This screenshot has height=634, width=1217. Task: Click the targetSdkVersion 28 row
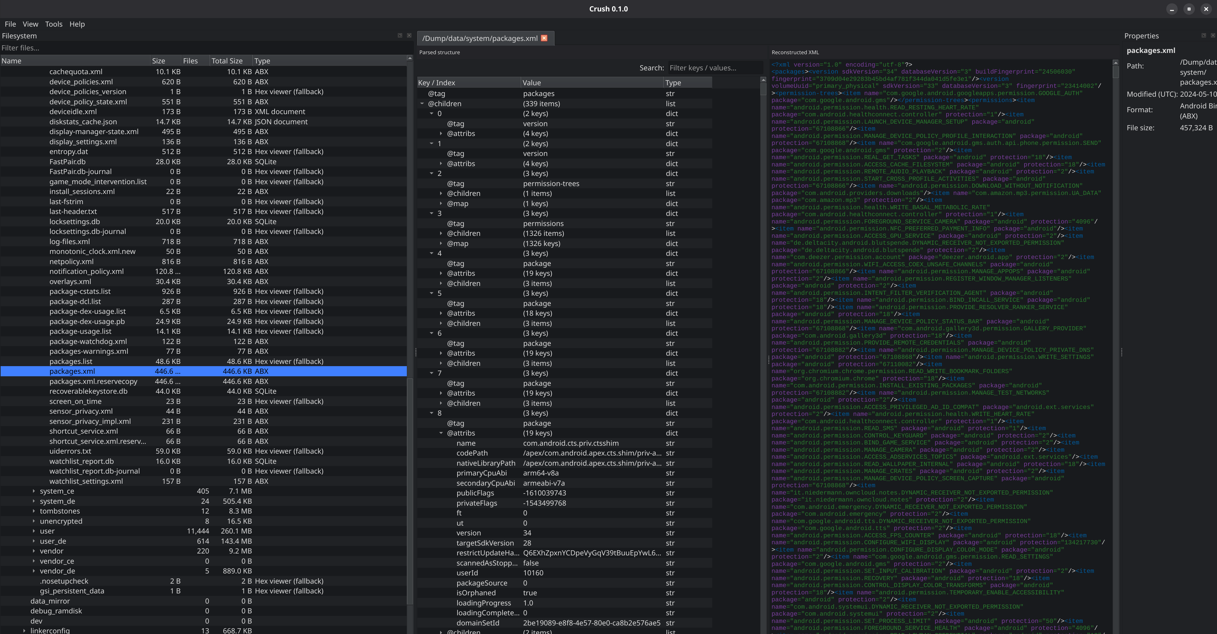(x=564, y=543)
